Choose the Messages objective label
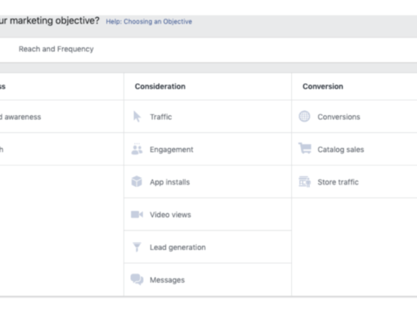Viewport: 417px width, 312px height. click(168, 280)
